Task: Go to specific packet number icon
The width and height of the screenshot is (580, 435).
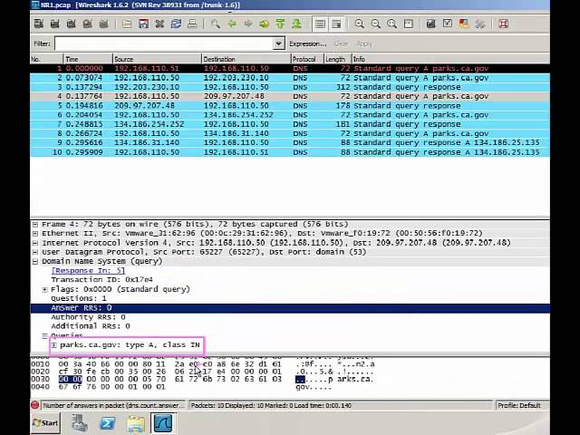Action: pos(264,24)
